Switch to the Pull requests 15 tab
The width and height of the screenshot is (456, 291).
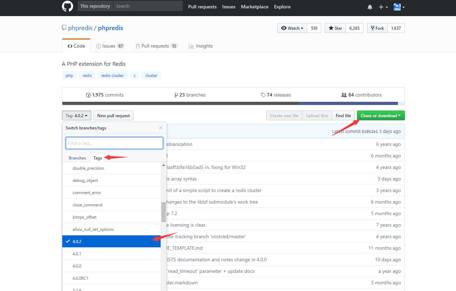click(157, 46)
